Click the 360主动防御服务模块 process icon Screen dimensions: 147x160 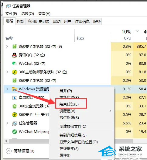(15, 72)
